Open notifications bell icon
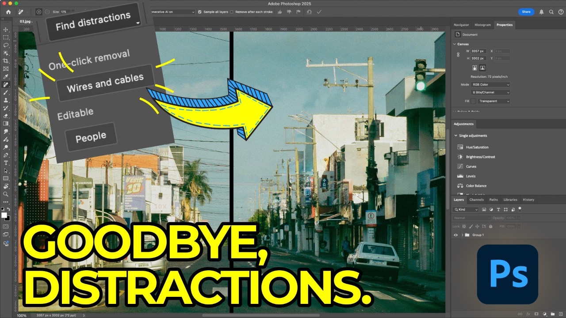566x318 pixels. [x=542, y=12]
